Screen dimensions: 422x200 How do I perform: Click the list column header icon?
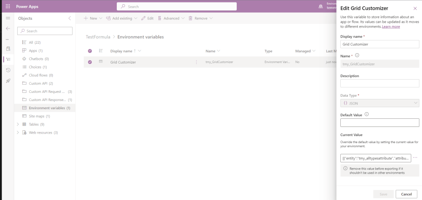pos(101,51)
